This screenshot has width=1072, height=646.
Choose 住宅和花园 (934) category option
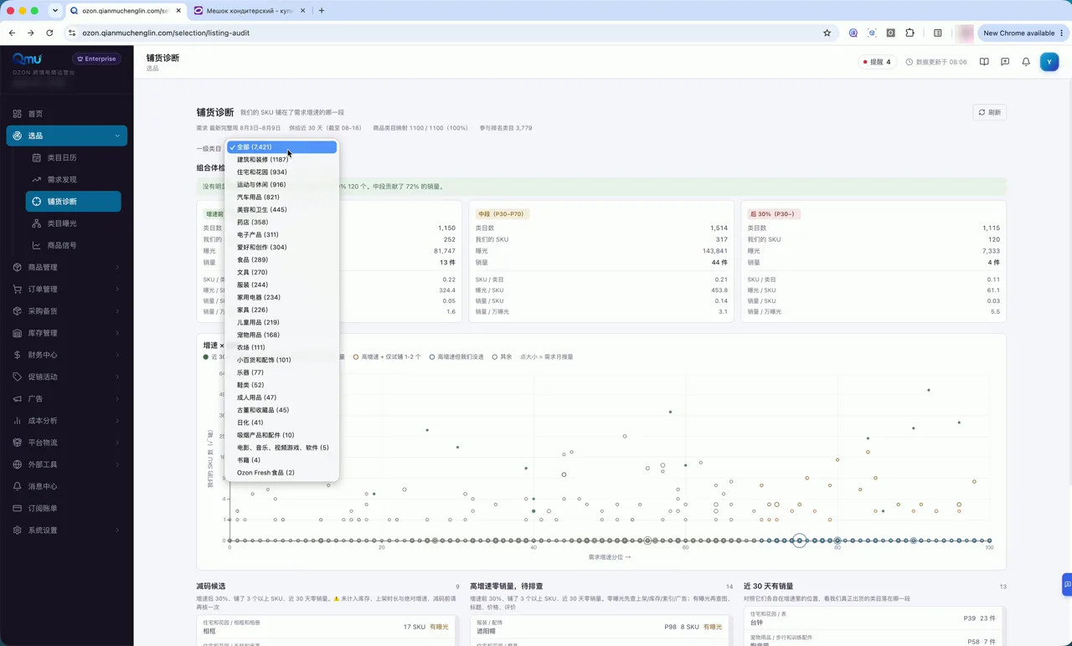point(282,172)
